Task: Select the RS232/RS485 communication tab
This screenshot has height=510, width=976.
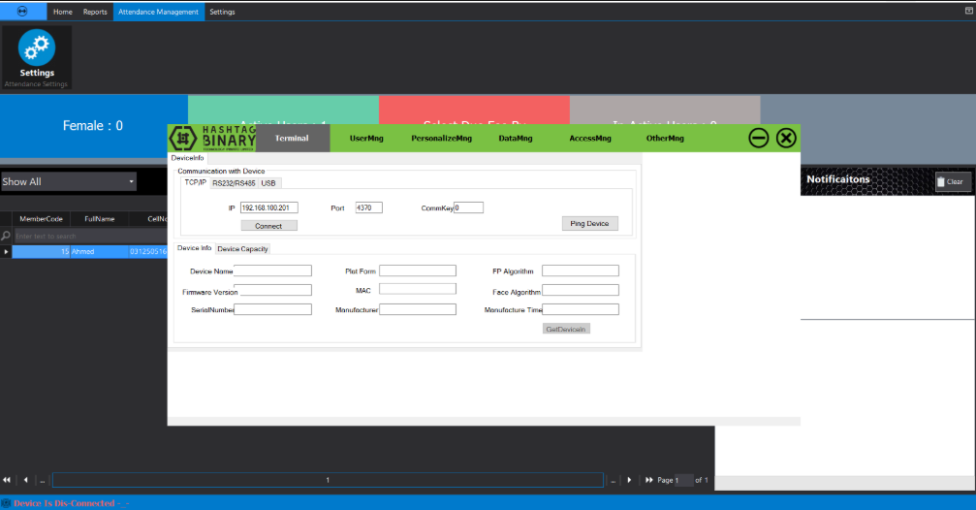Action: [233, 182]
